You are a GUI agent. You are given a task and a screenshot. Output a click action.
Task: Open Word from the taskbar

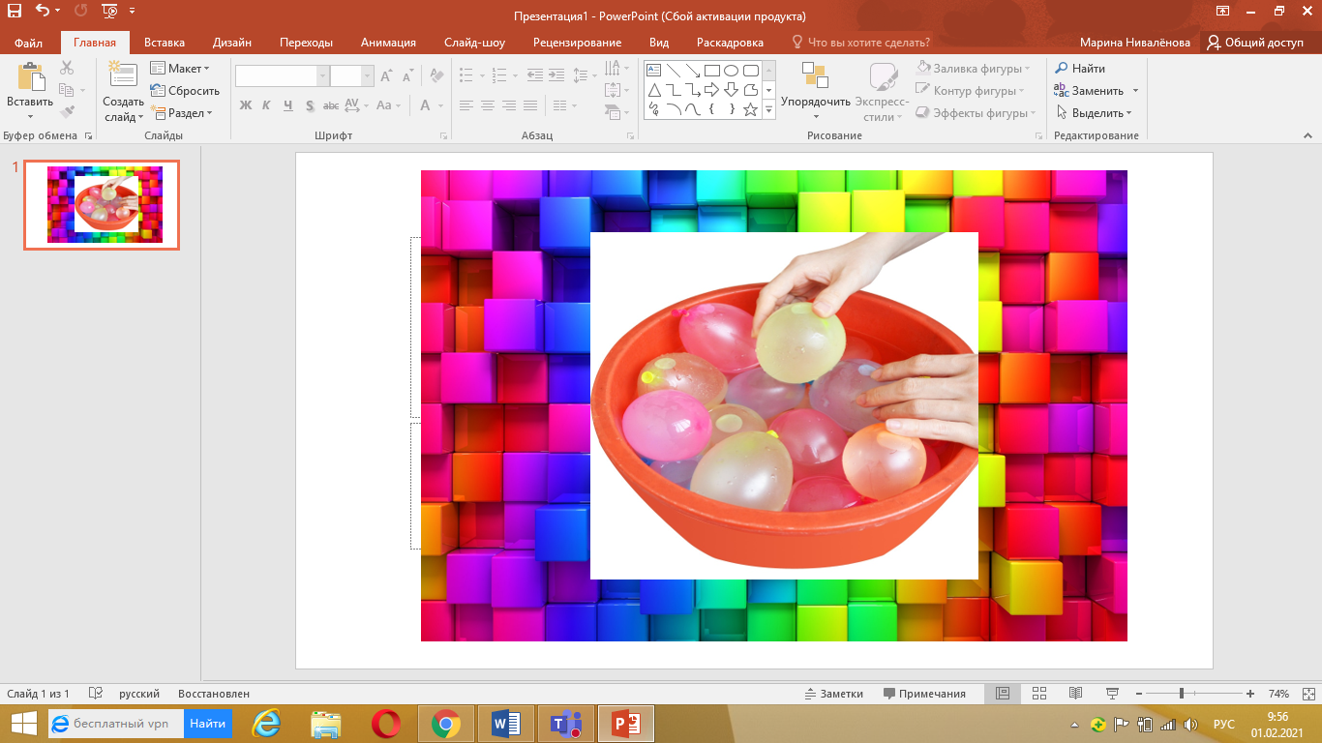(x=506, y=723)
